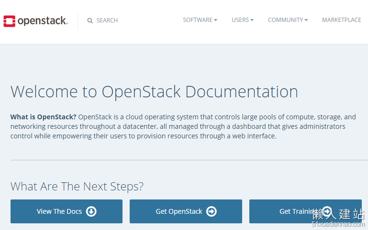Click the View The Docs button

pyautogui.click(x=67, y=211)
